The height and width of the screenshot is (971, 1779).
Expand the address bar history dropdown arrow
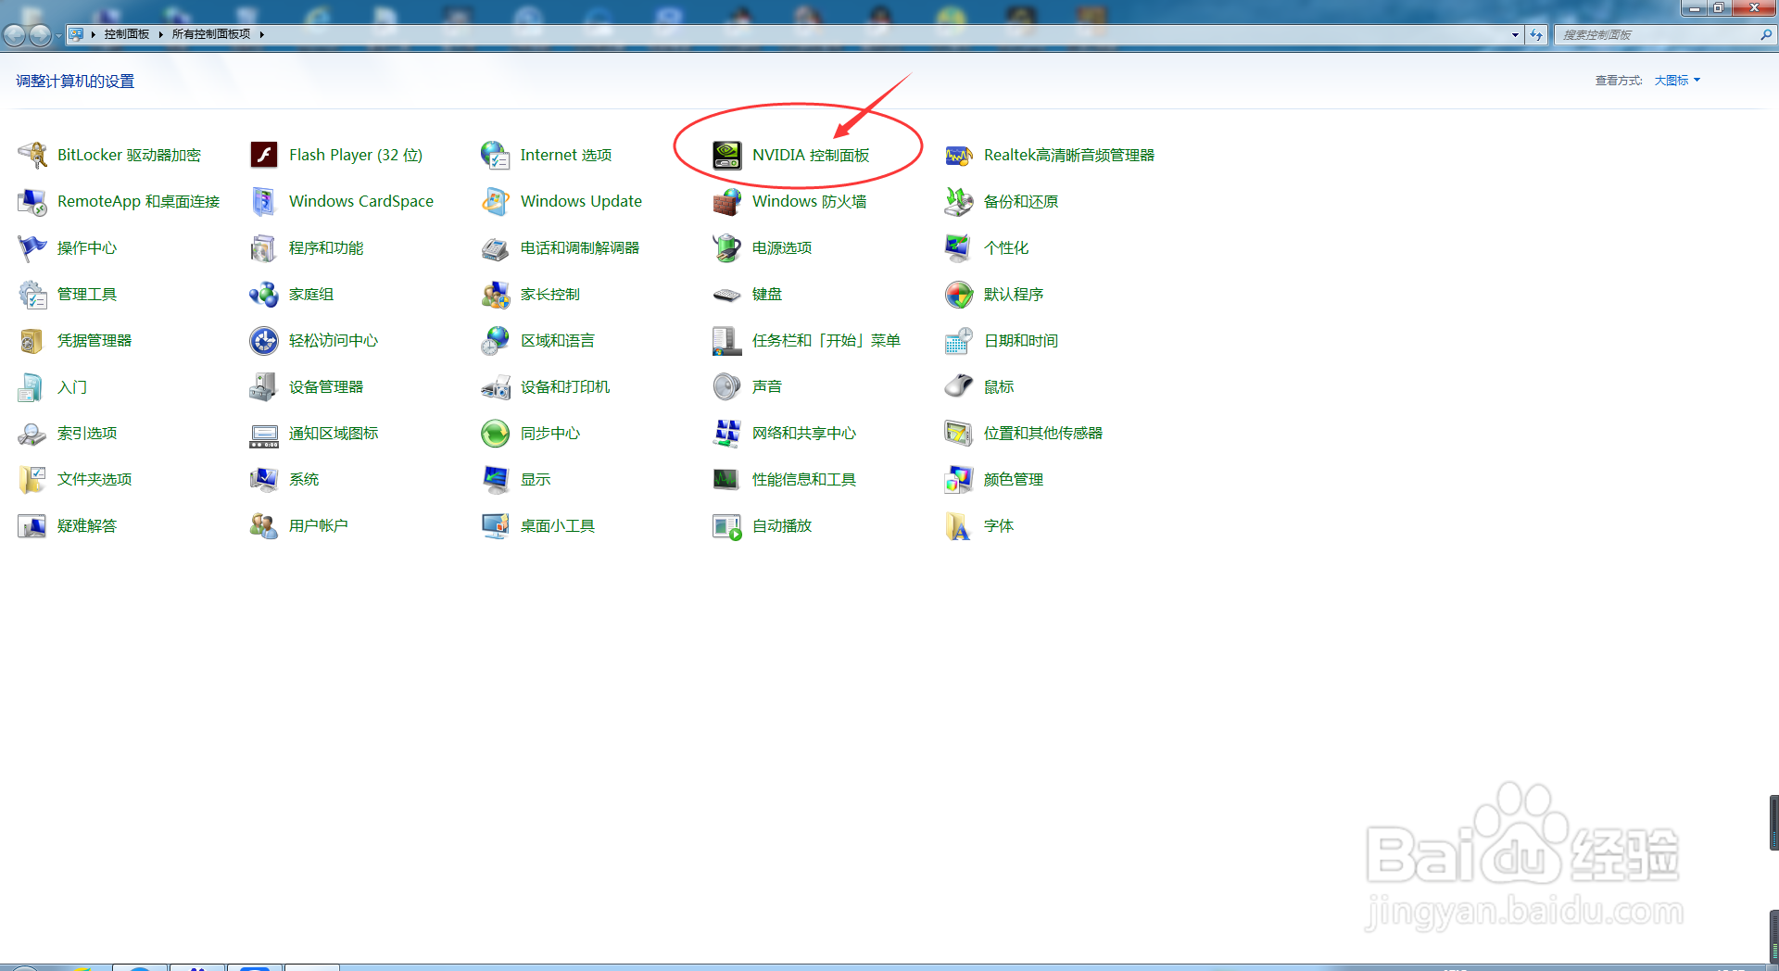pos(1515,34)
